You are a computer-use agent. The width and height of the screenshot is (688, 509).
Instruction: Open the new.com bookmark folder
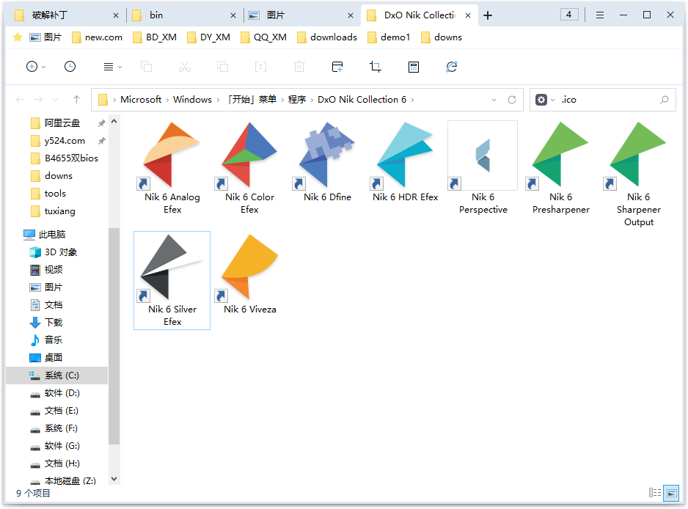[x=97, y=37]
